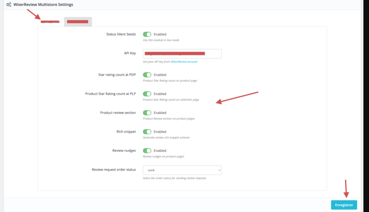Click the Rich snippet label text
This screenshot has width=369, height=212.
124,132
